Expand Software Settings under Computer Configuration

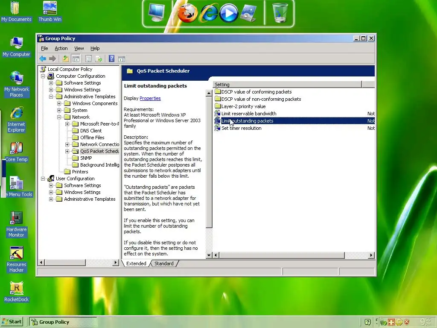coord(51,83)
